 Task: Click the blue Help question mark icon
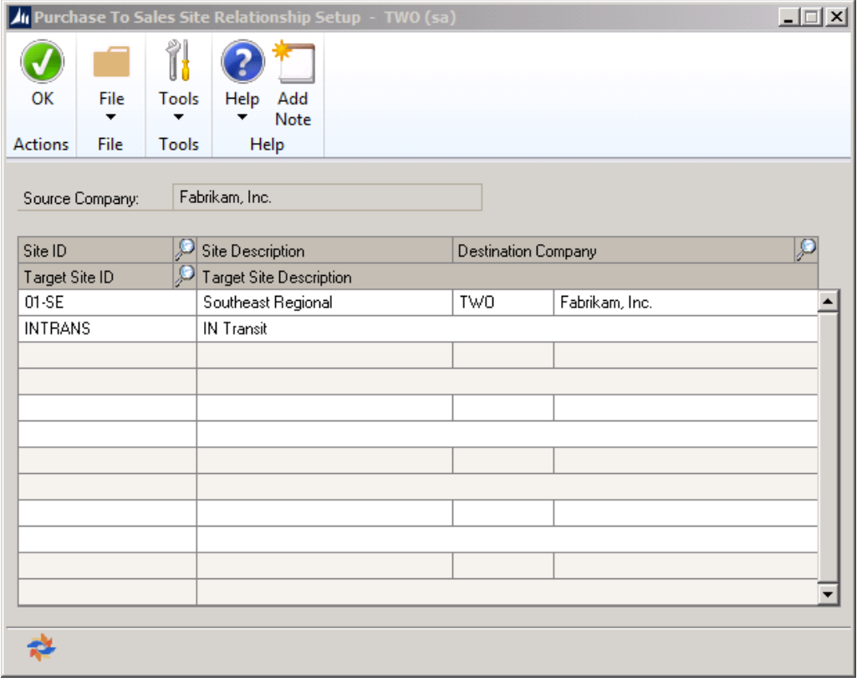242,64
